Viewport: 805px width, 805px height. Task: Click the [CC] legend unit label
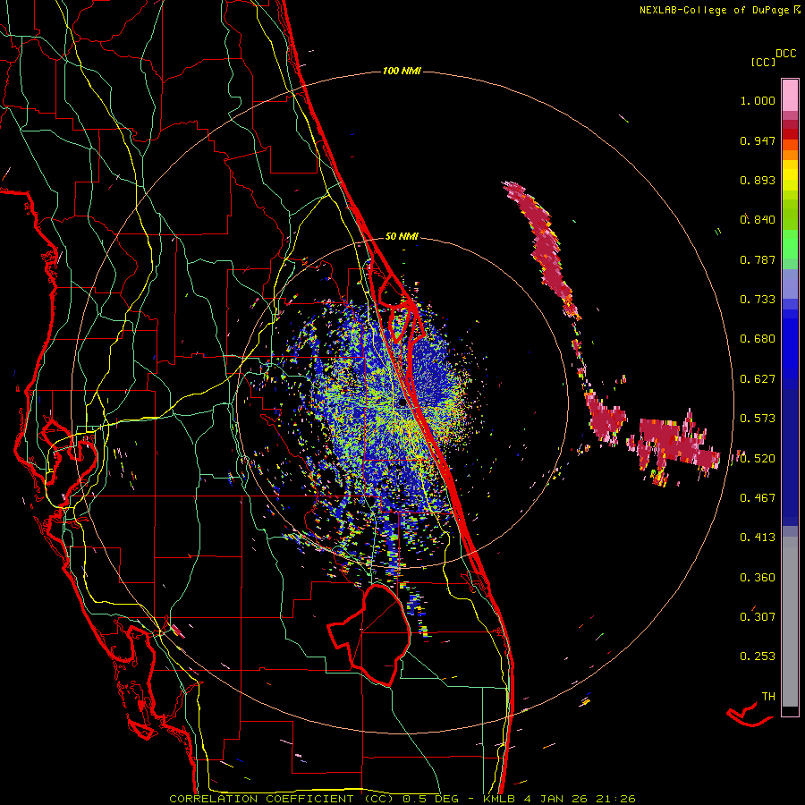pos(763,62)
